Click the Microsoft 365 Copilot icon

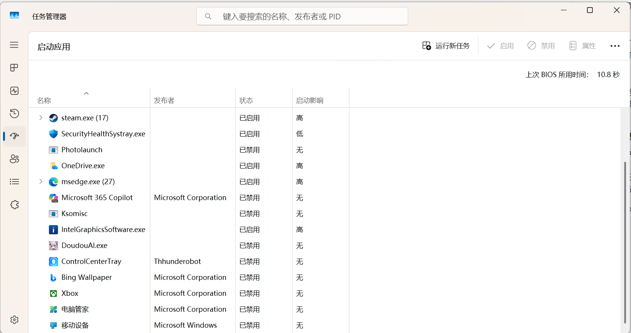[53, 198]
